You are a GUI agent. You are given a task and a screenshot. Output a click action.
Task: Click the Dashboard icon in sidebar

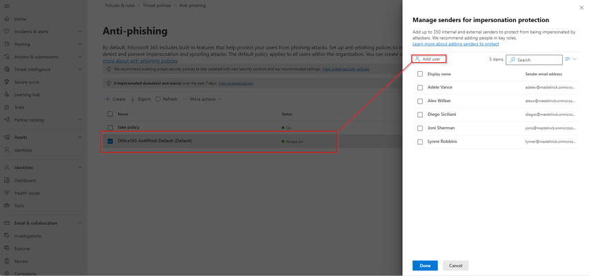pyautogui.click(x=6, y=180)
